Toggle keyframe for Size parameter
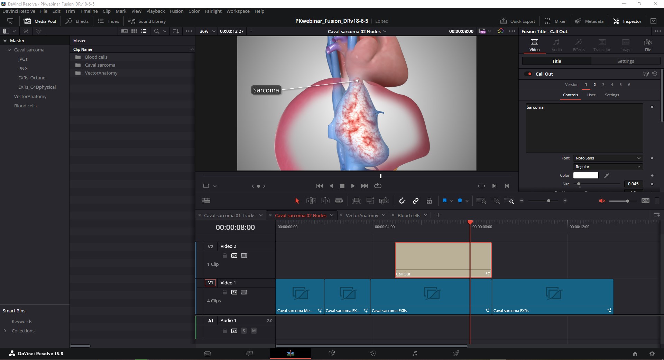The height and width of the screenshot is (360, 664). tap(652, 184)
